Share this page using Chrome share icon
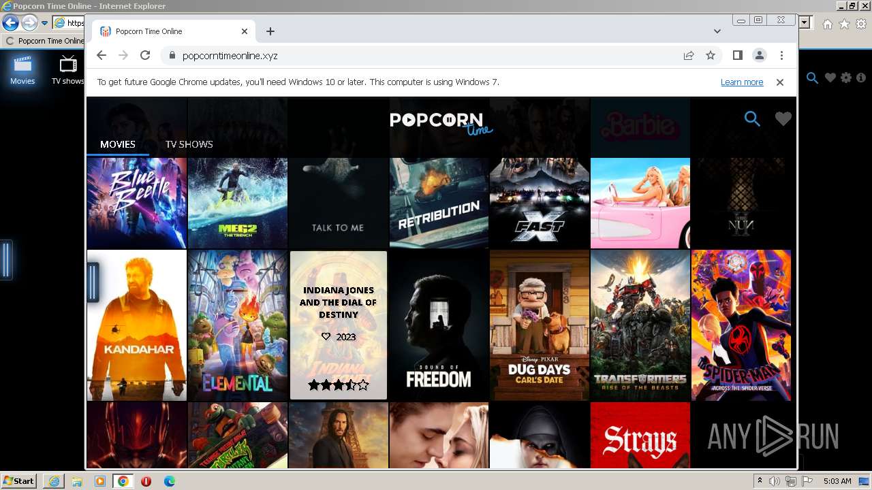 pyautogui.click(x=689, y=55)
